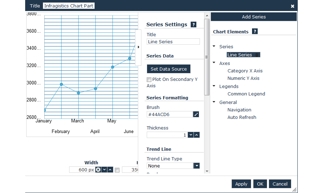Open Auto Refresh settings

[242, 117]
